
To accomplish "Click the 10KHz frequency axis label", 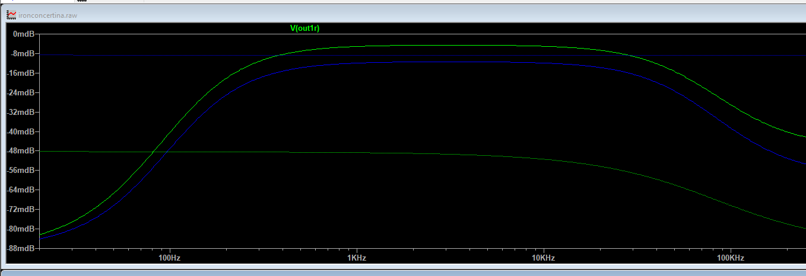I will (543, 258).
